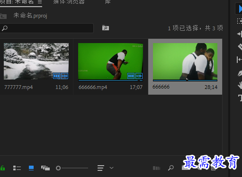Click video usage badge on 777777.mp4
The width and height of the screenshot is (242, 177).
[56, 76]
